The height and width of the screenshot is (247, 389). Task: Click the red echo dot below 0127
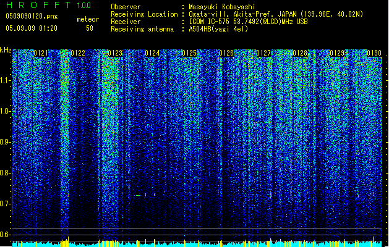pyautogui.click(x=271, y=195)
